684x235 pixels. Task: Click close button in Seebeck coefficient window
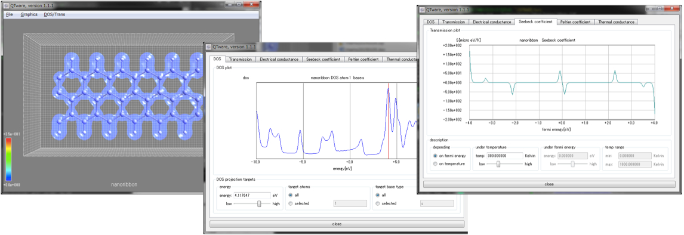click(549, 184)
